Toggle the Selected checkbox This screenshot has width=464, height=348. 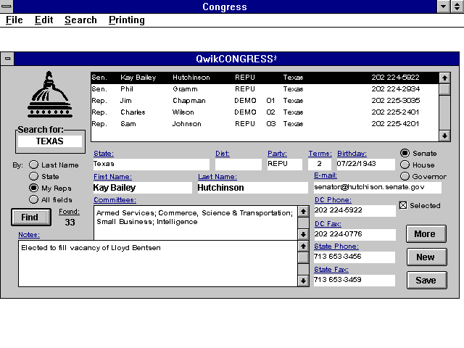pos(404,205)
